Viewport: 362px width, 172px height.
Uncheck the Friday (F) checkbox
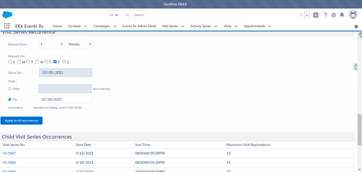click(55, 62)
